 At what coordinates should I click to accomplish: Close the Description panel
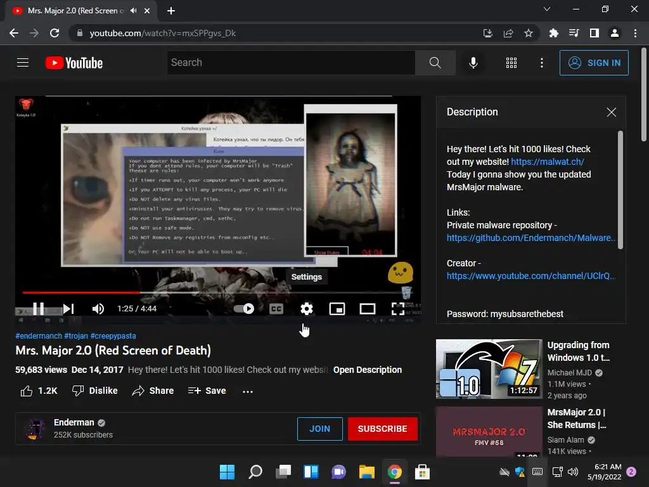click(612, 112)
